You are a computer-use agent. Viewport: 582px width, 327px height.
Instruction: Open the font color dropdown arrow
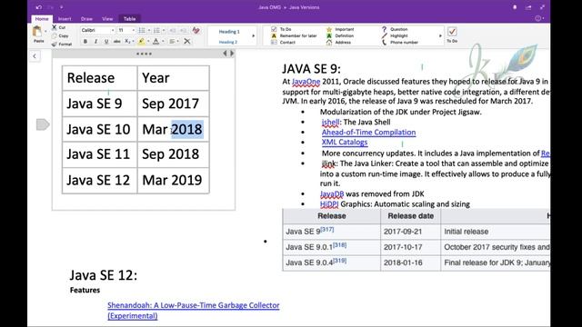point(163,42)
